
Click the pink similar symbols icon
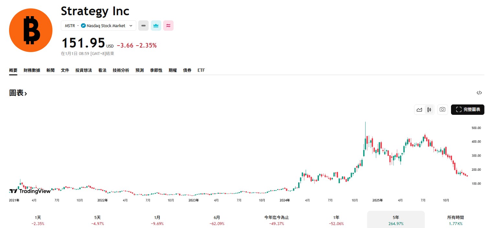point(168,25)
